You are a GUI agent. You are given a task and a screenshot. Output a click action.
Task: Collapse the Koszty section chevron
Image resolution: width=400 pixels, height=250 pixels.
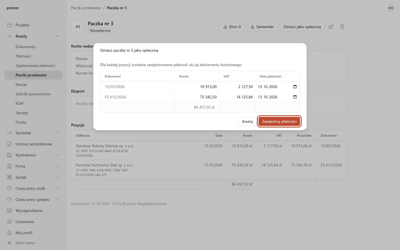pos(57,36)
